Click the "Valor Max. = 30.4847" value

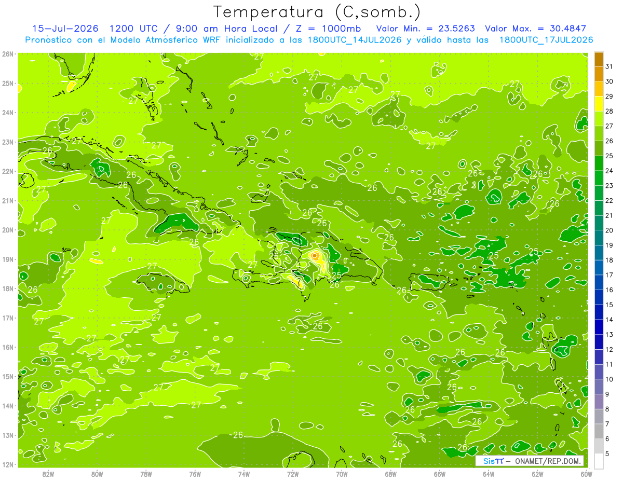coord(535,29)
